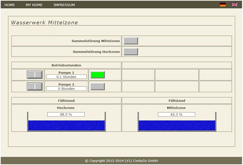The image size is (243, 165).
Task: Click the Sammelstörung Mittelzone indicator
Action: point(131,41)
